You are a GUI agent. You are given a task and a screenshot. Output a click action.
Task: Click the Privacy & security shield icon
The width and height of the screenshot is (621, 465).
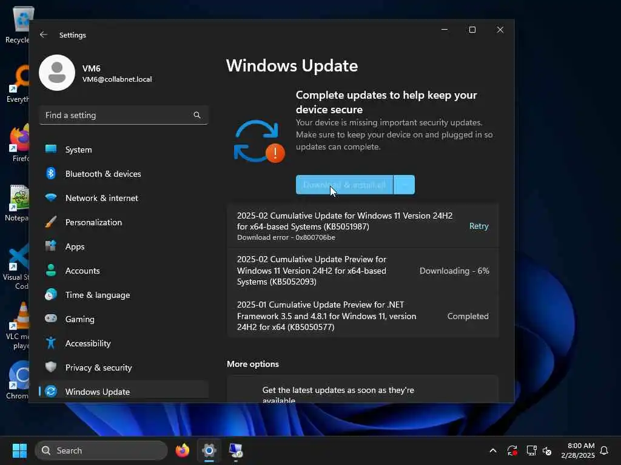(x=51, y=367)
